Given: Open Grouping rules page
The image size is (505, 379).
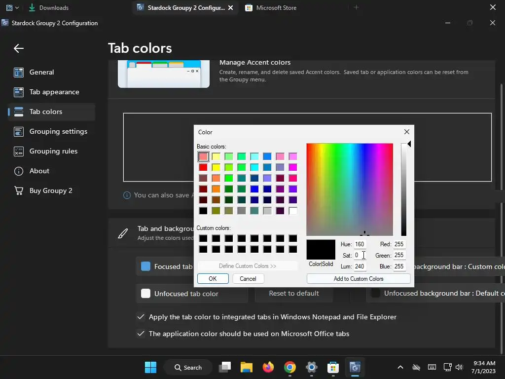Looking at the screenshot, I should tap(51, 151).
